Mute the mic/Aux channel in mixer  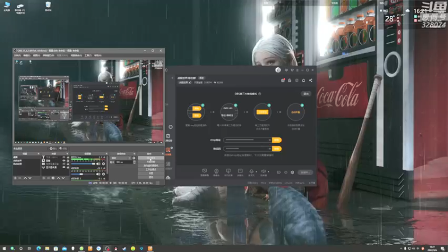(99, 164)
